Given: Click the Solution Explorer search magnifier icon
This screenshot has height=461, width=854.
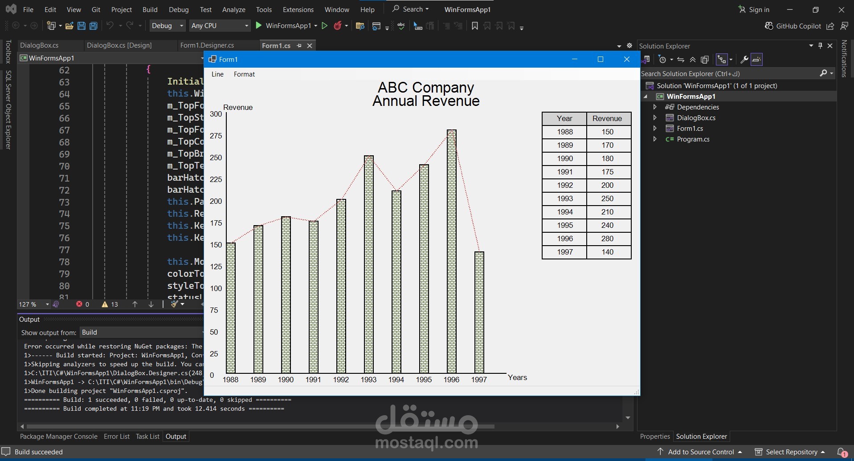Looking at the screenshot, I should (x=823, y=73).
